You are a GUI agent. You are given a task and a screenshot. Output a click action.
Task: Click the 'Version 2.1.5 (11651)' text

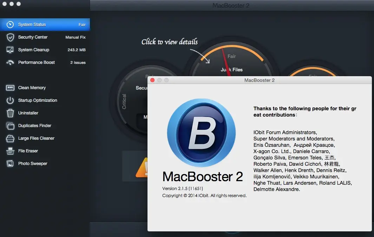(183, 188)
